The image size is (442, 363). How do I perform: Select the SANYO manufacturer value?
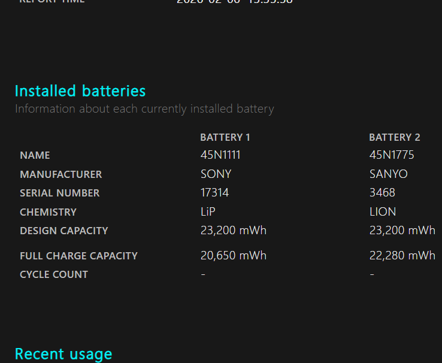click(388, 174)
